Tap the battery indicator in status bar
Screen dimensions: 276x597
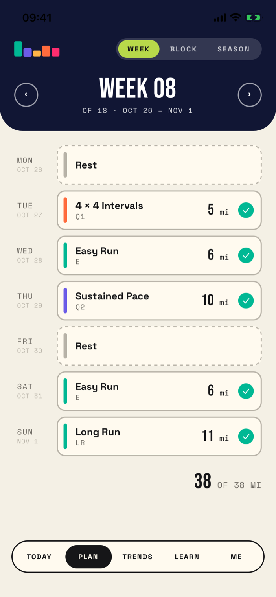tap(253, 17)
